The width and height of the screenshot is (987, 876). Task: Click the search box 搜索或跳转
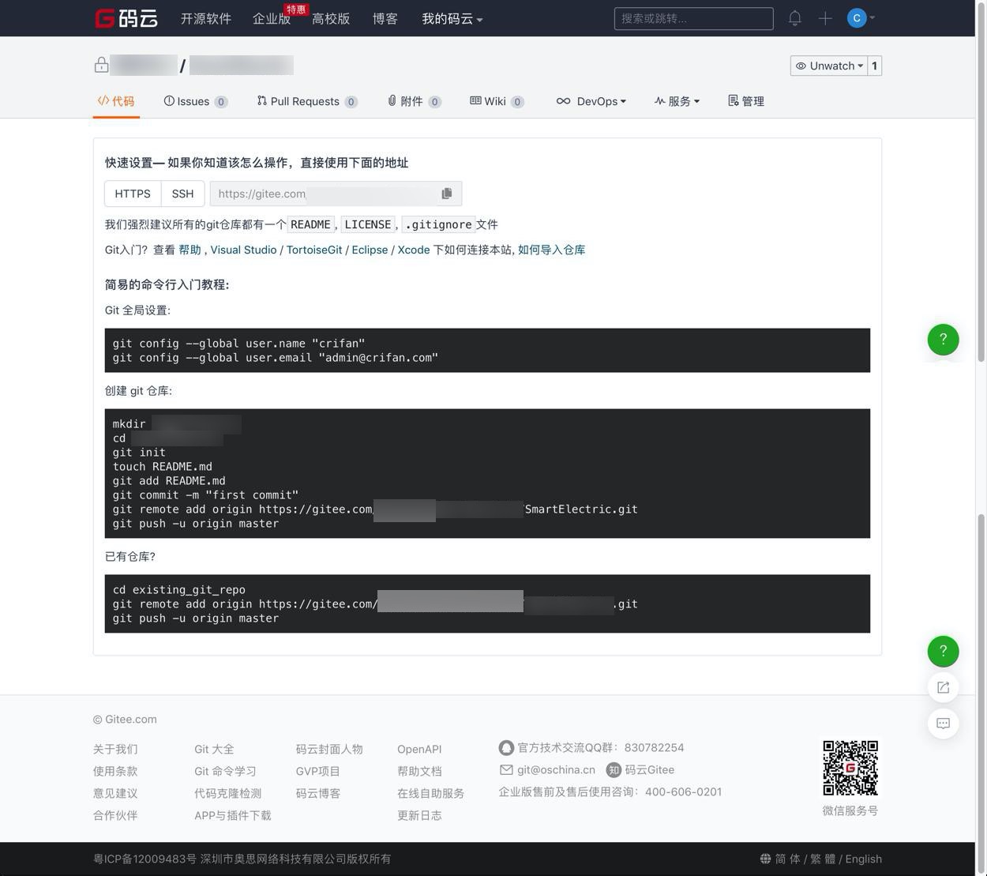[694, 18]
